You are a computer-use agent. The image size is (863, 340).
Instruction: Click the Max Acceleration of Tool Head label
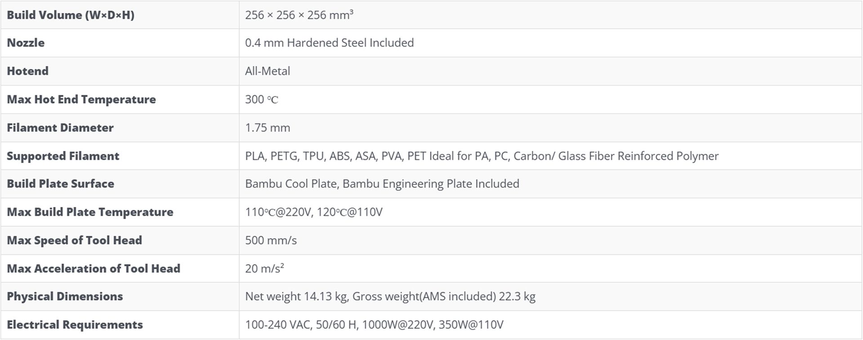[93, 269]
